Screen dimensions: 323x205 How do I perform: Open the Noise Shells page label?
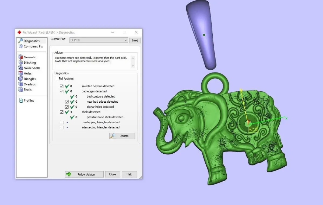(x=32, y=68)
